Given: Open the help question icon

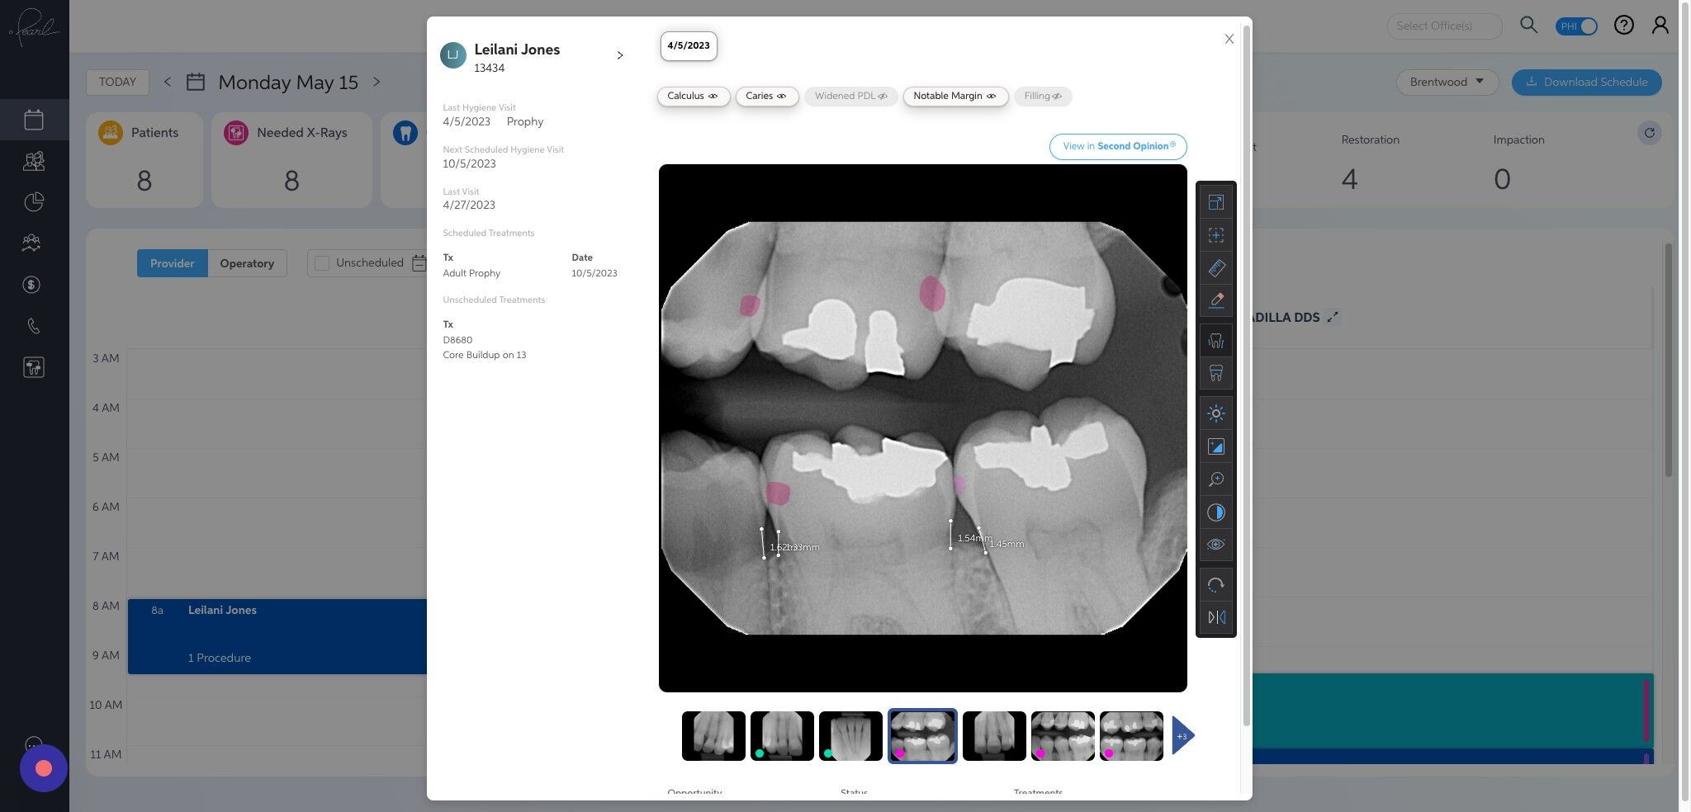Looking at the screenshot, I should point(1624,26).
